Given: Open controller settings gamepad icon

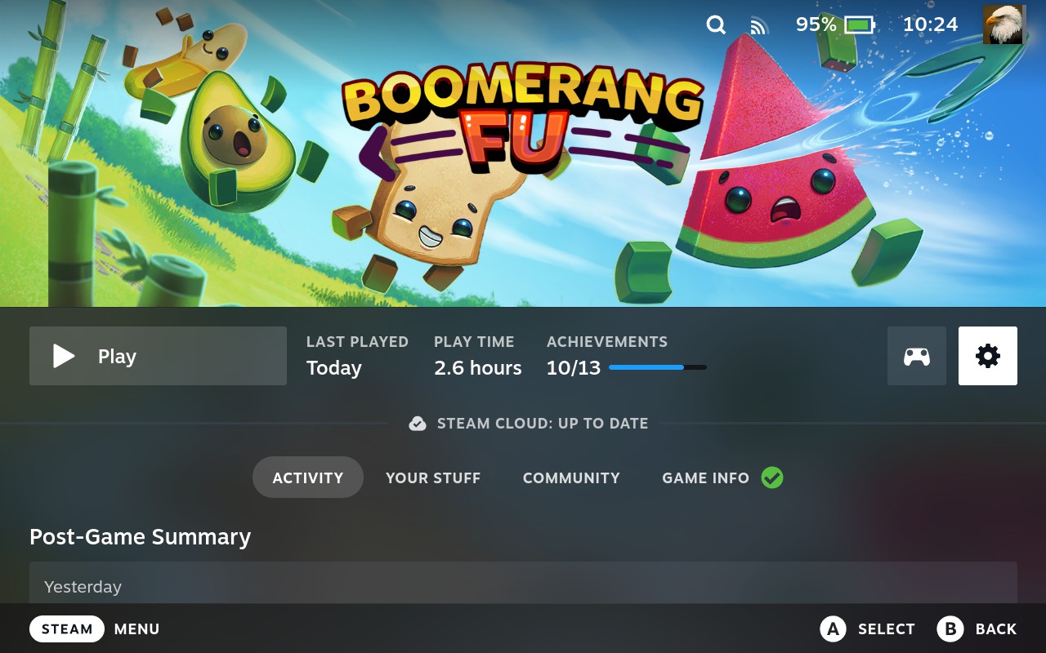Looking at the screenshot, I should (x=917, y=356).
